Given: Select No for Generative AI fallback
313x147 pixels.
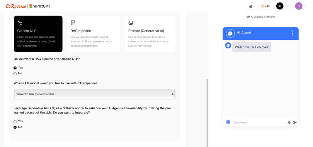Looking at the screenshot, I should coord(18,127).
